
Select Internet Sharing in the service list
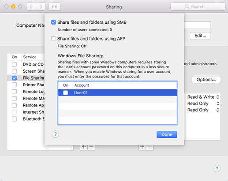click(26, 112)
